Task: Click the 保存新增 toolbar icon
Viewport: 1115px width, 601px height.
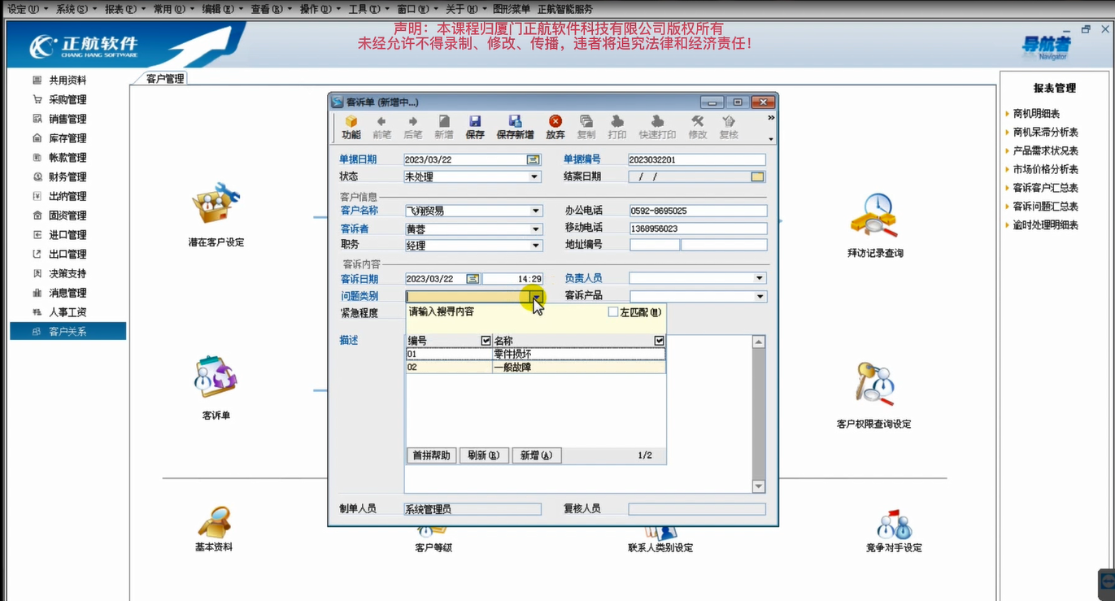Action: point(515,127)
